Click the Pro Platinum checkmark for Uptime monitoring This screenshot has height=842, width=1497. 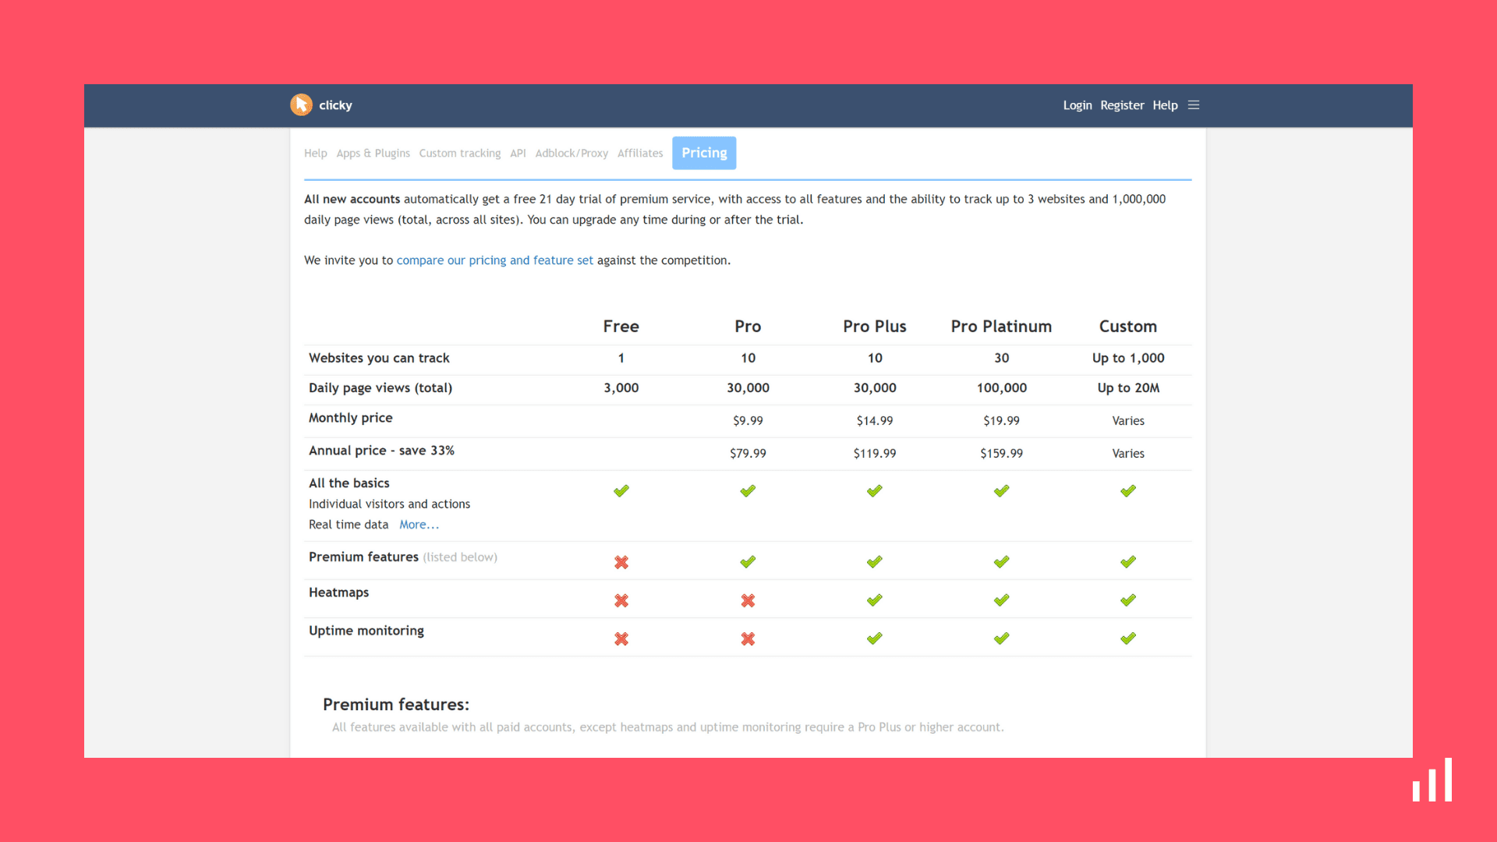[x=1002, y=639]
